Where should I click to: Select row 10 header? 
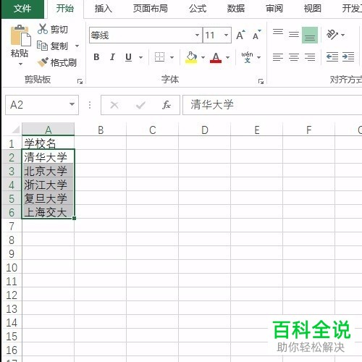click(12, 268)
